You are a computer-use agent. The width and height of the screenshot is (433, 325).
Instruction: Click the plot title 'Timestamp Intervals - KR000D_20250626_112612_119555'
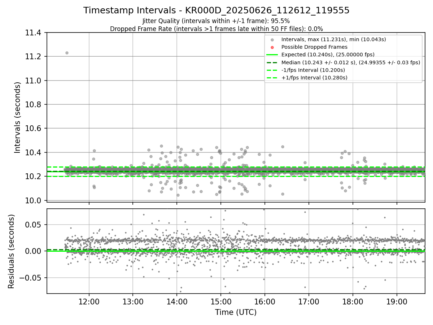pos(216,10)
